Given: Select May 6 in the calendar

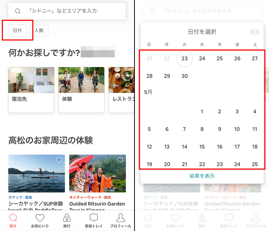Looking at the screenshot, I should pyautogui.click(x=167, y=129).
